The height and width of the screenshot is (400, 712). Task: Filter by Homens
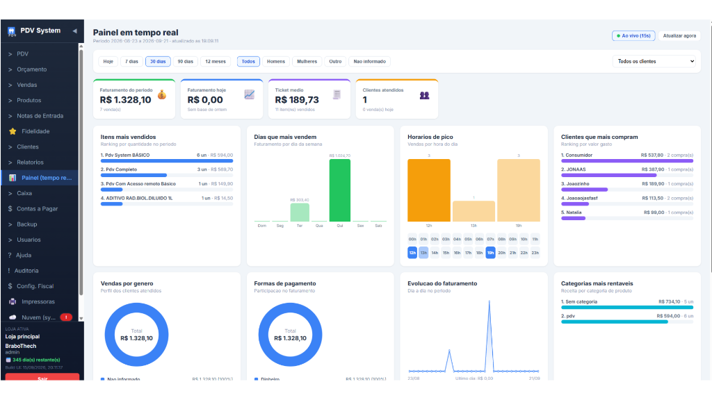pos(276,62)
